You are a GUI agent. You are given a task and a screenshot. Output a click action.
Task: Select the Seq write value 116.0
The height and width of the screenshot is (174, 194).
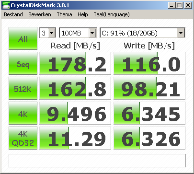pos(149,63)
